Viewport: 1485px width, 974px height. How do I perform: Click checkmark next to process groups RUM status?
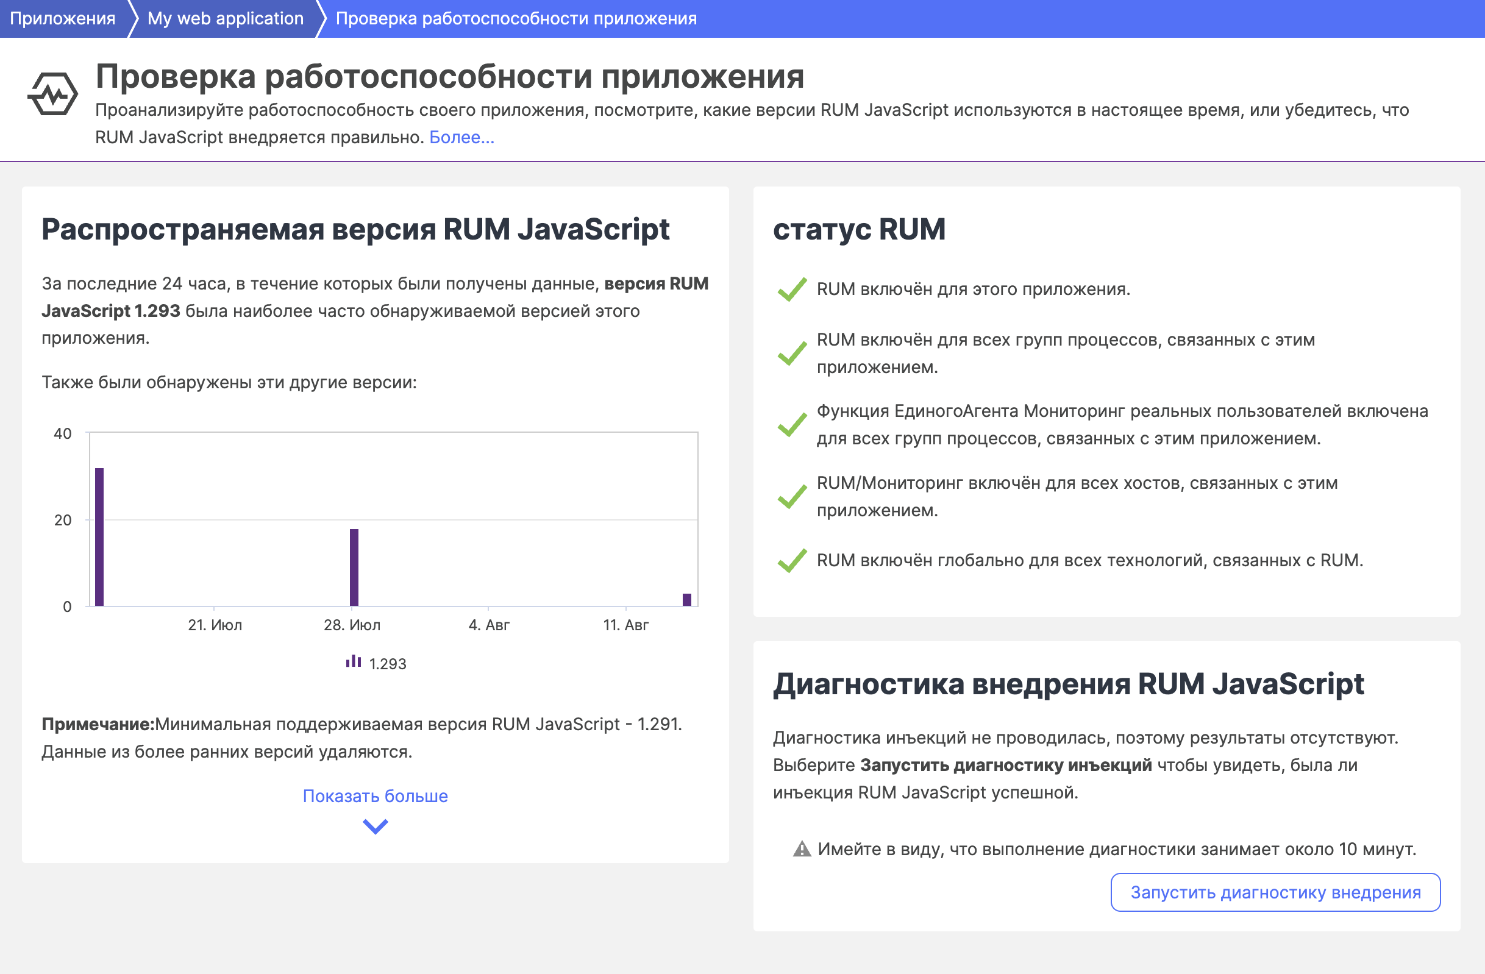[792, 353]
